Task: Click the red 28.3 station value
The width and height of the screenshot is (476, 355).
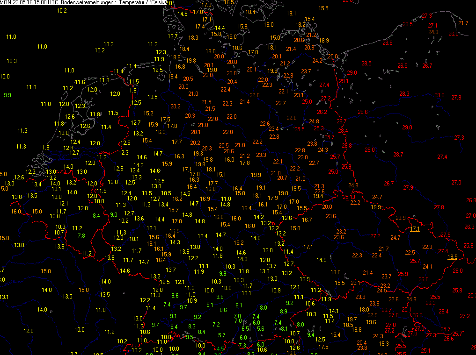Action: pos(404,94)
